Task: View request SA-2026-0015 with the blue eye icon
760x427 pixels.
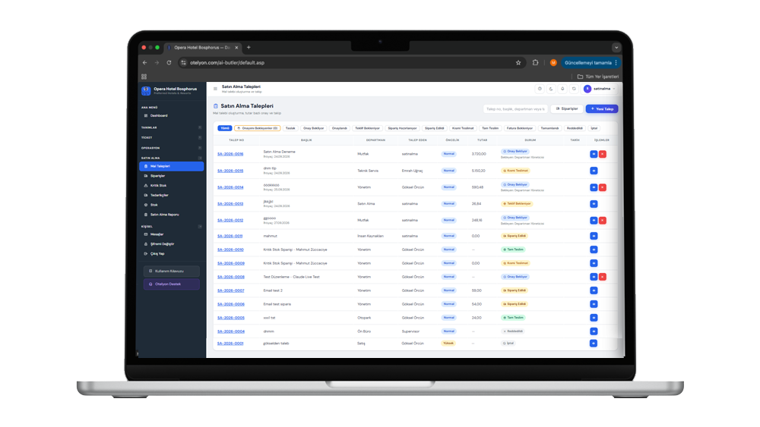Action: click(x=594, y=171)
